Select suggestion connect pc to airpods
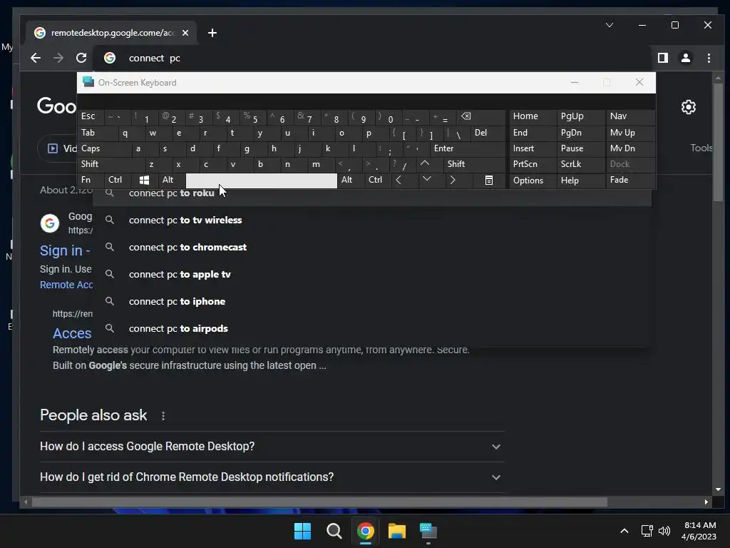730x548 pixels. point(372,328)
